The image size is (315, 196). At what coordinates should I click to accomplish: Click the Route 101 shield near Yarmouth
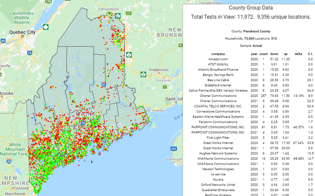(174, 148)
